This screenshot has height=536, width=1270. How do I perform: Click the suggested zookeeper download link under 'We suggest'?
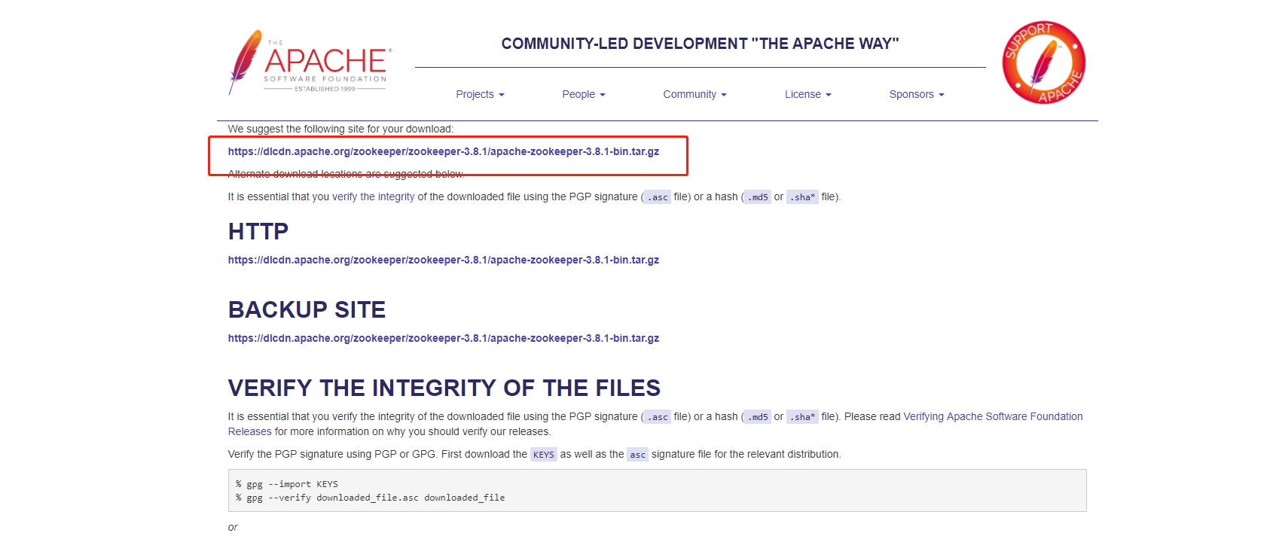tap(444, 151)
